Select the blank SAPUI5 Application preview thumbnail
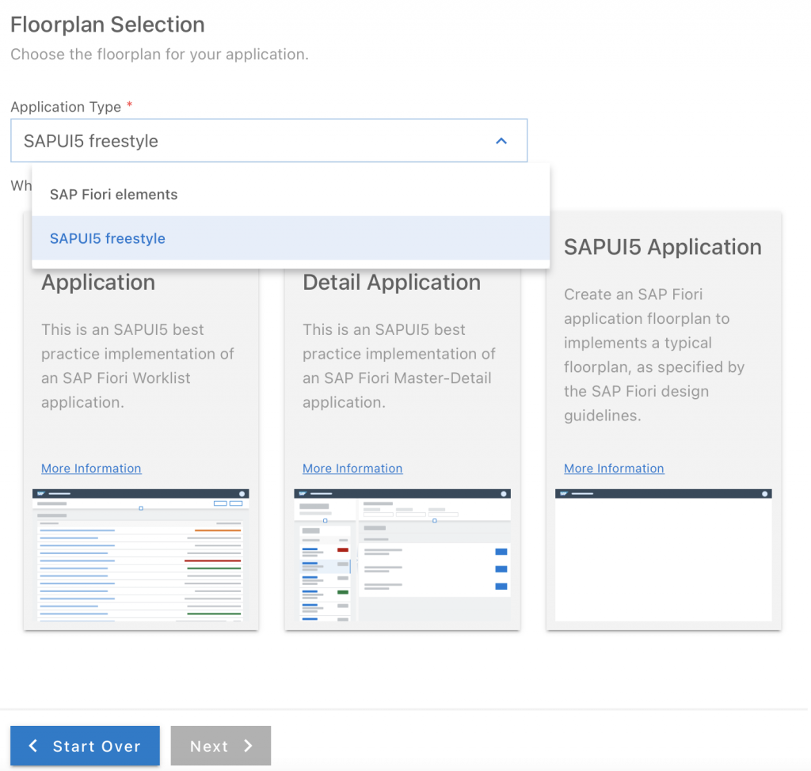The image size is (811, 771). coord(664,555)
